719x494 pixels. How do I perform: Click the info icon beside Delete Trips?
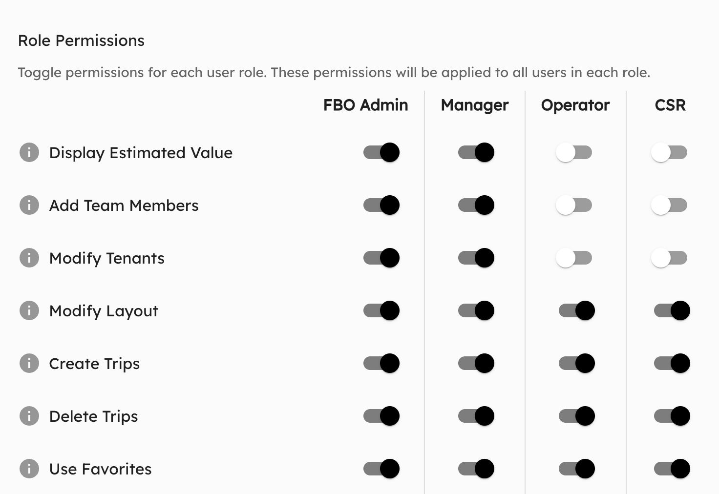(29, 416)
